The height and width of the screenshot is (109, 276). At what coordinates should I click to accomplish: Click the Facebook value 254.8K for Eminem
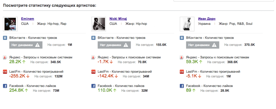tap(16, 90)
